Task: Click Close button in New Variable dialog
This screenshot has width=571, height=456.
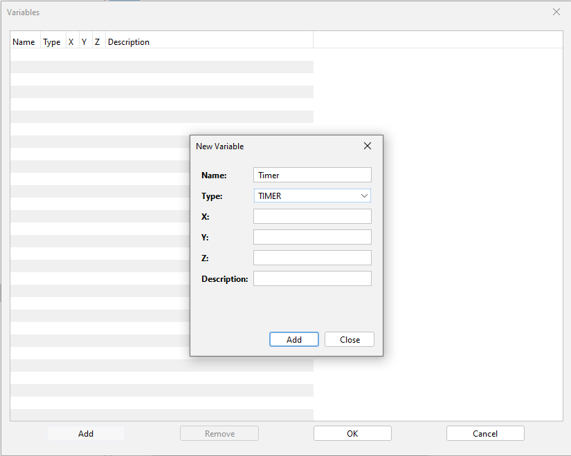Action: point(350,339)
